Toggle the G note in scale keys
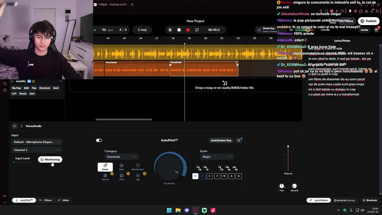Image resolution: width=382 pixels, height=215 pixels. [224, 176]
